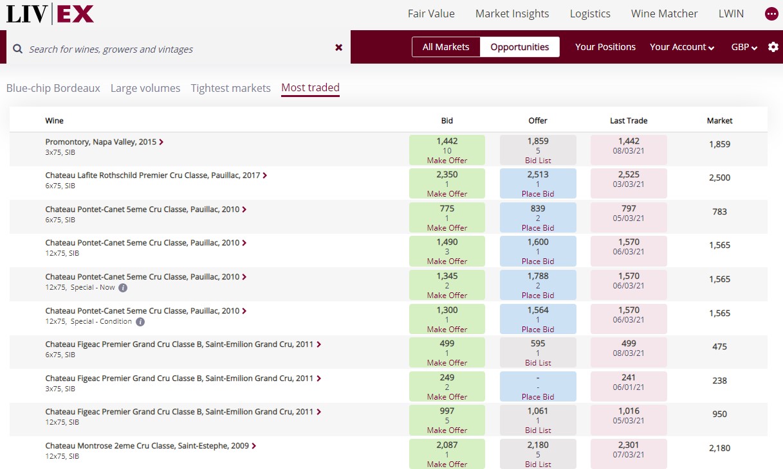Screen dimensions: 783x469
Task: Click Pontet-Canet last trade 797 cell
Action: click(x=629, y=217)
